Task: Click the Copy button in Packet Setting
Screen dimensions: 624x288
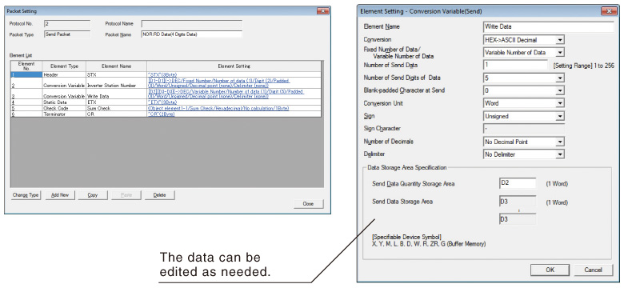Action: click(93, 195)
